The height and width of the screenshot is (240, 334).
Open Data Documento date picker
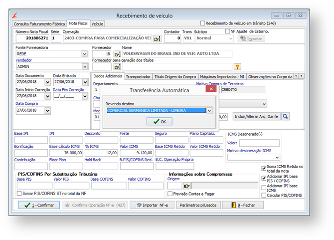(47, 82)
